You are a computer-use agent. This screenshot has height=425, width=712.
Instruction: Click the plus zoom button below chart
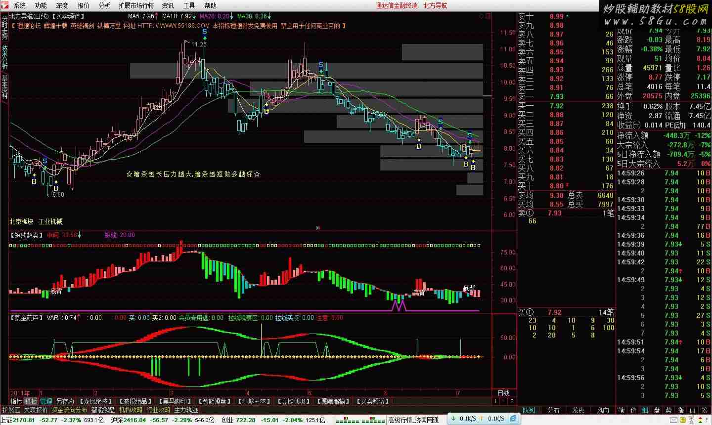pyautogui.click(x=496, y=401)
